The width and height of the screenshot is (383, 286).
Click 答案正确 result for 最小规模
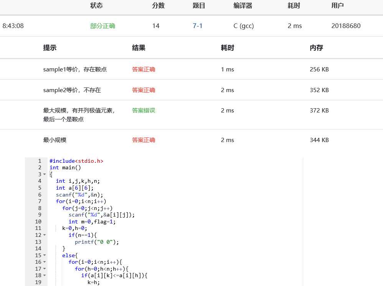click(x=144, y=140)
